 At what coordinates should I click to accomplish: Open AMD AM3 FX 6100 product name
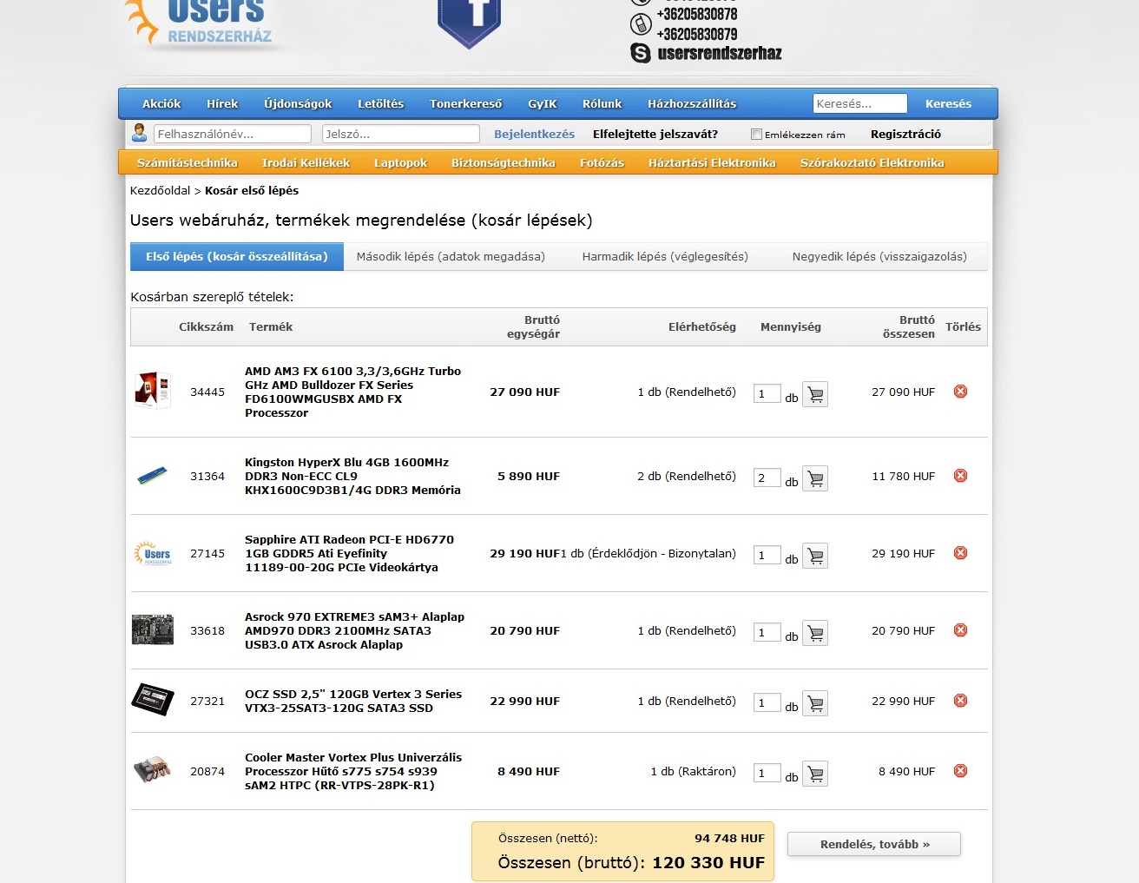point(352,392)
